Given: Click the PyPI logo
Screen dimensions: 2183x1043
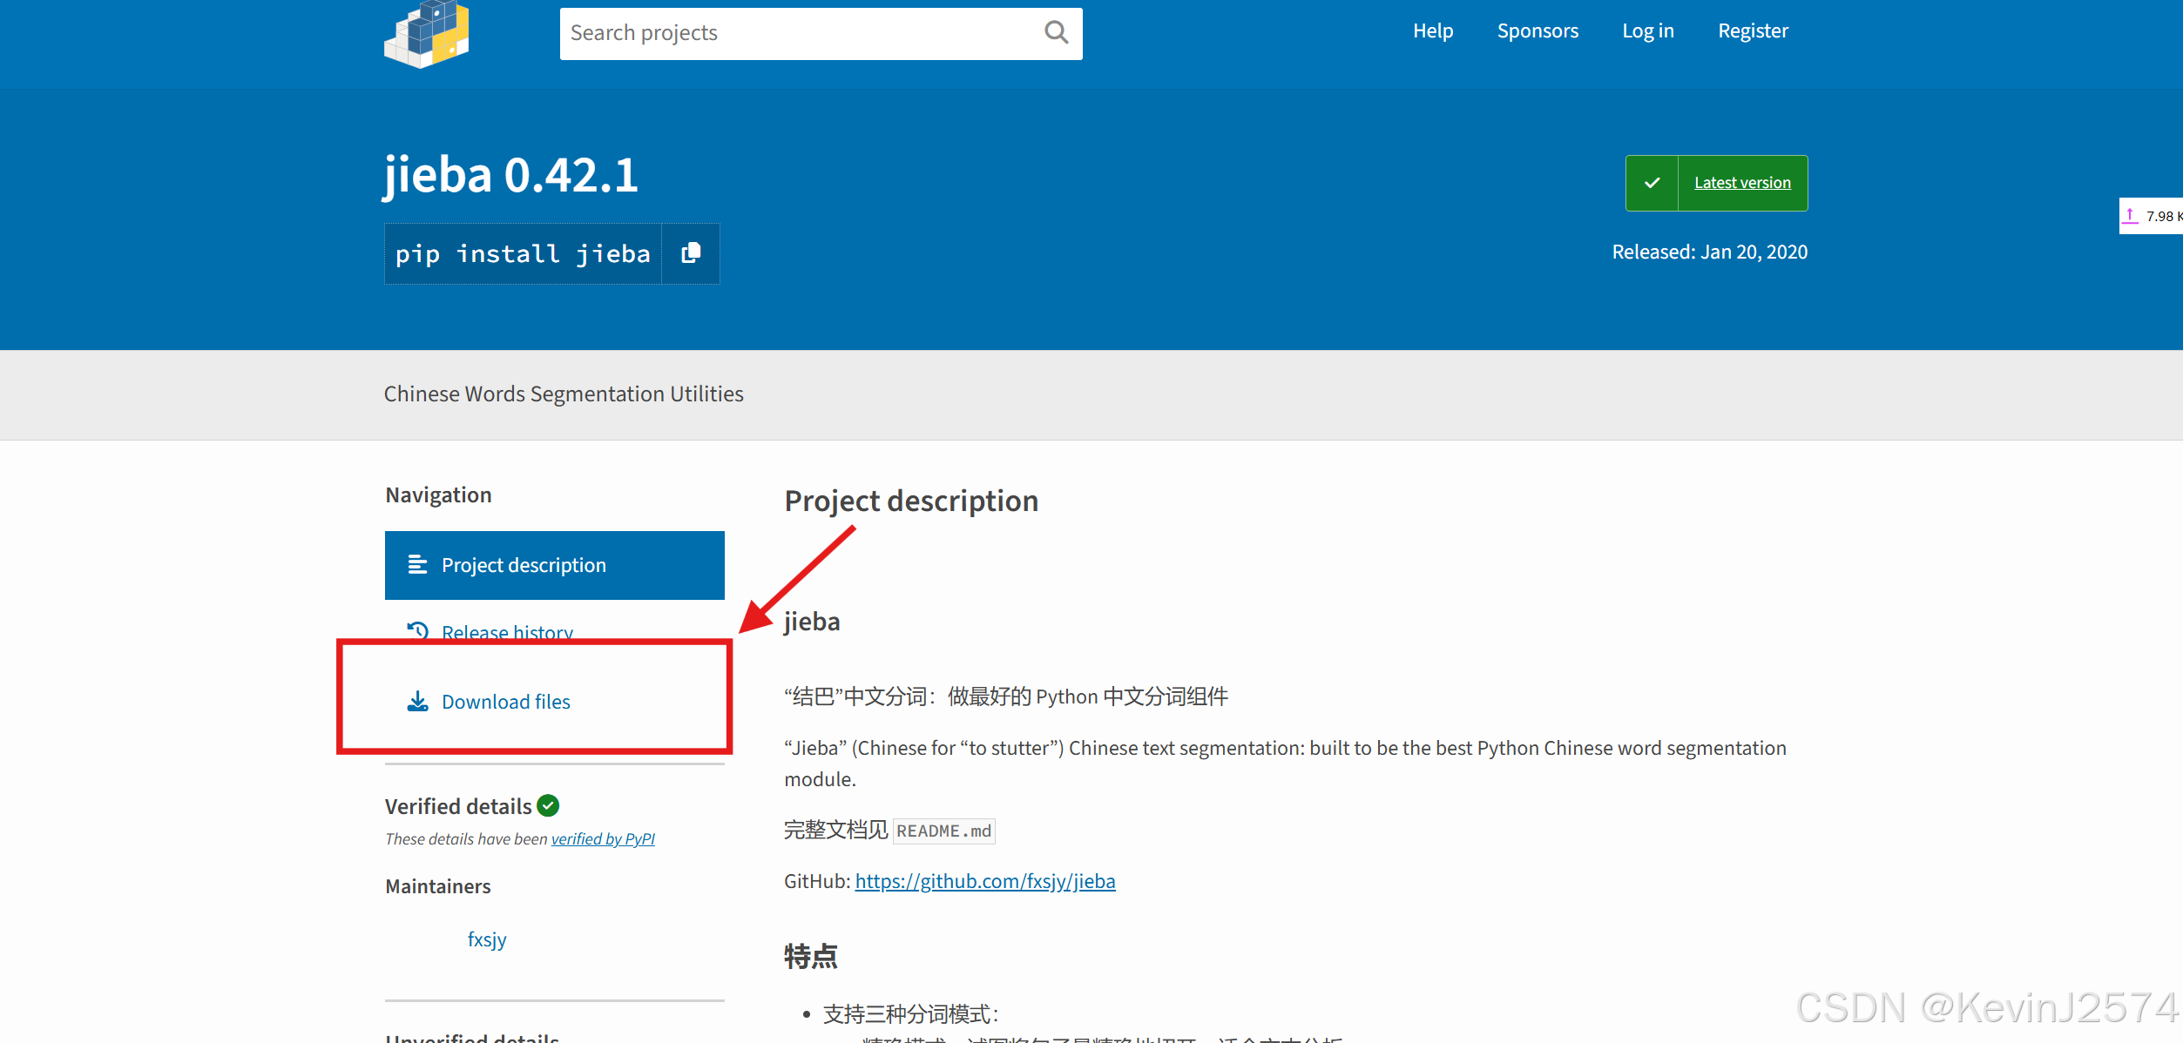Looking at the screenshot, I should pos(427,33).
